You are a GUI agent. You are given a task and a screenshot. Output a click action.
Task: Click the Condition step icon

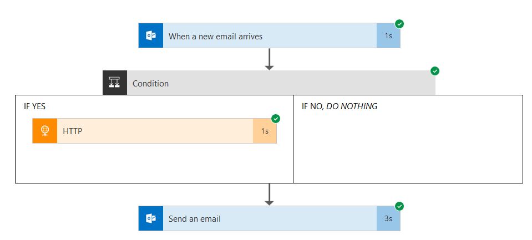pos(115,83)
